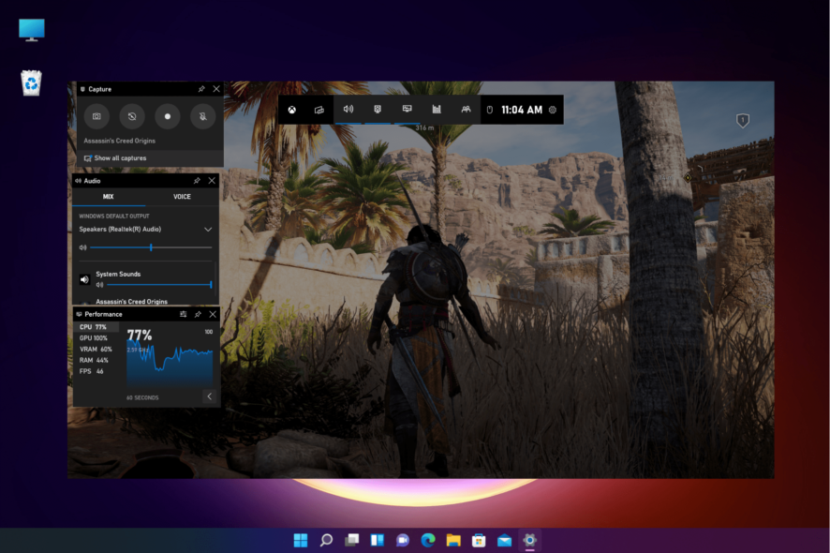Pin the Performance widget
Screen dimensions: 830x553
point(198,314)
